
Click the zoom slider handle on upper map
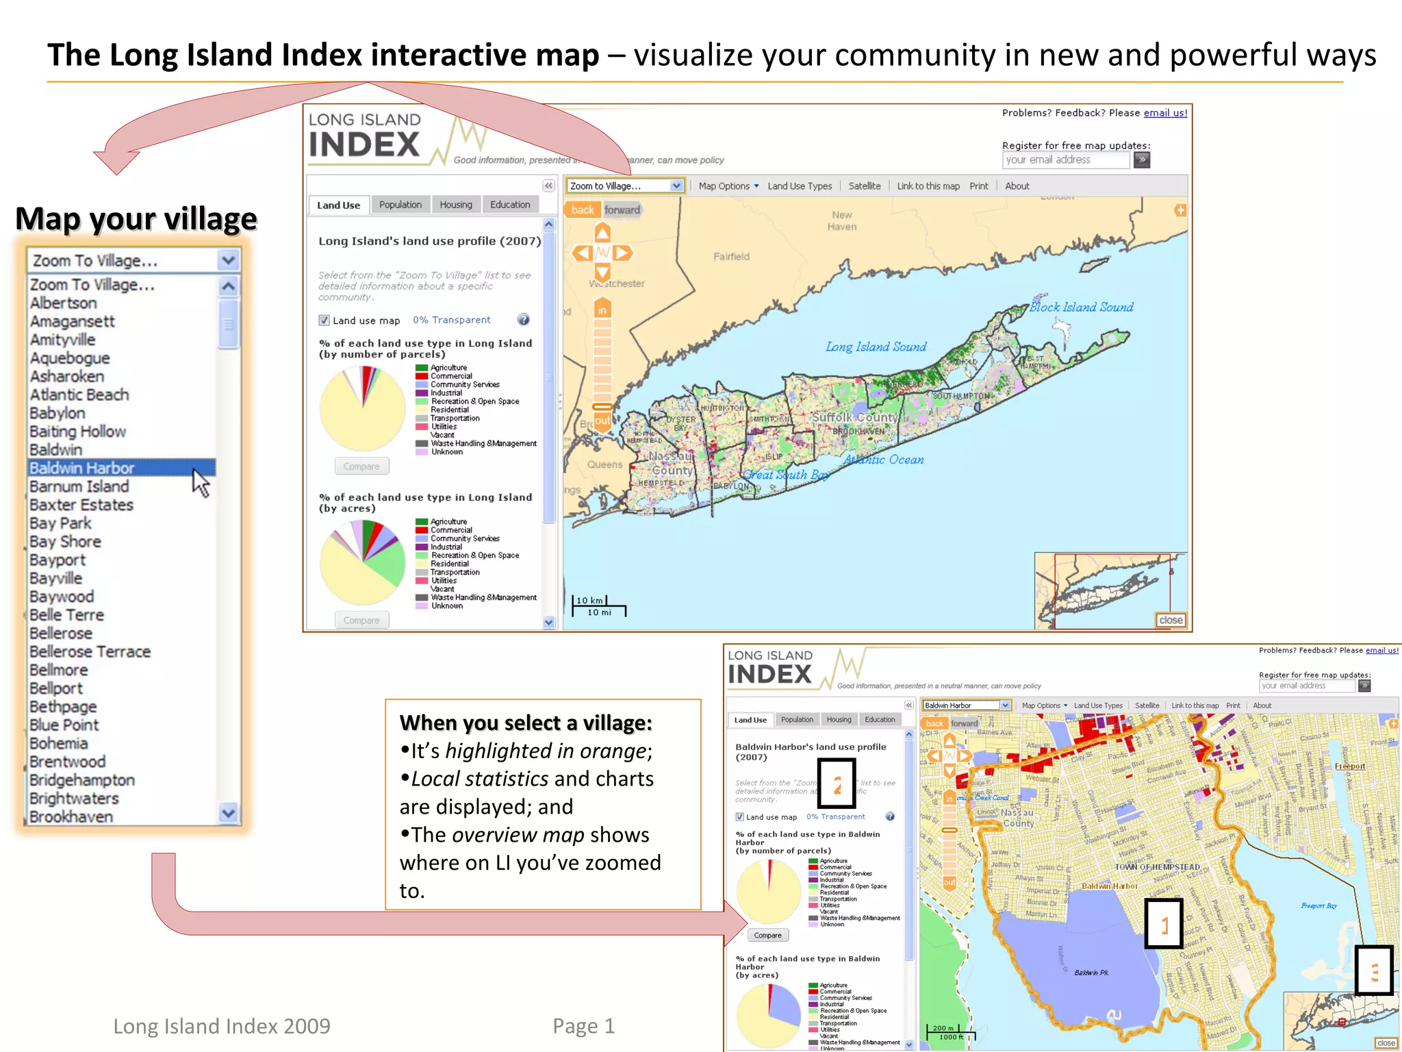602,407
